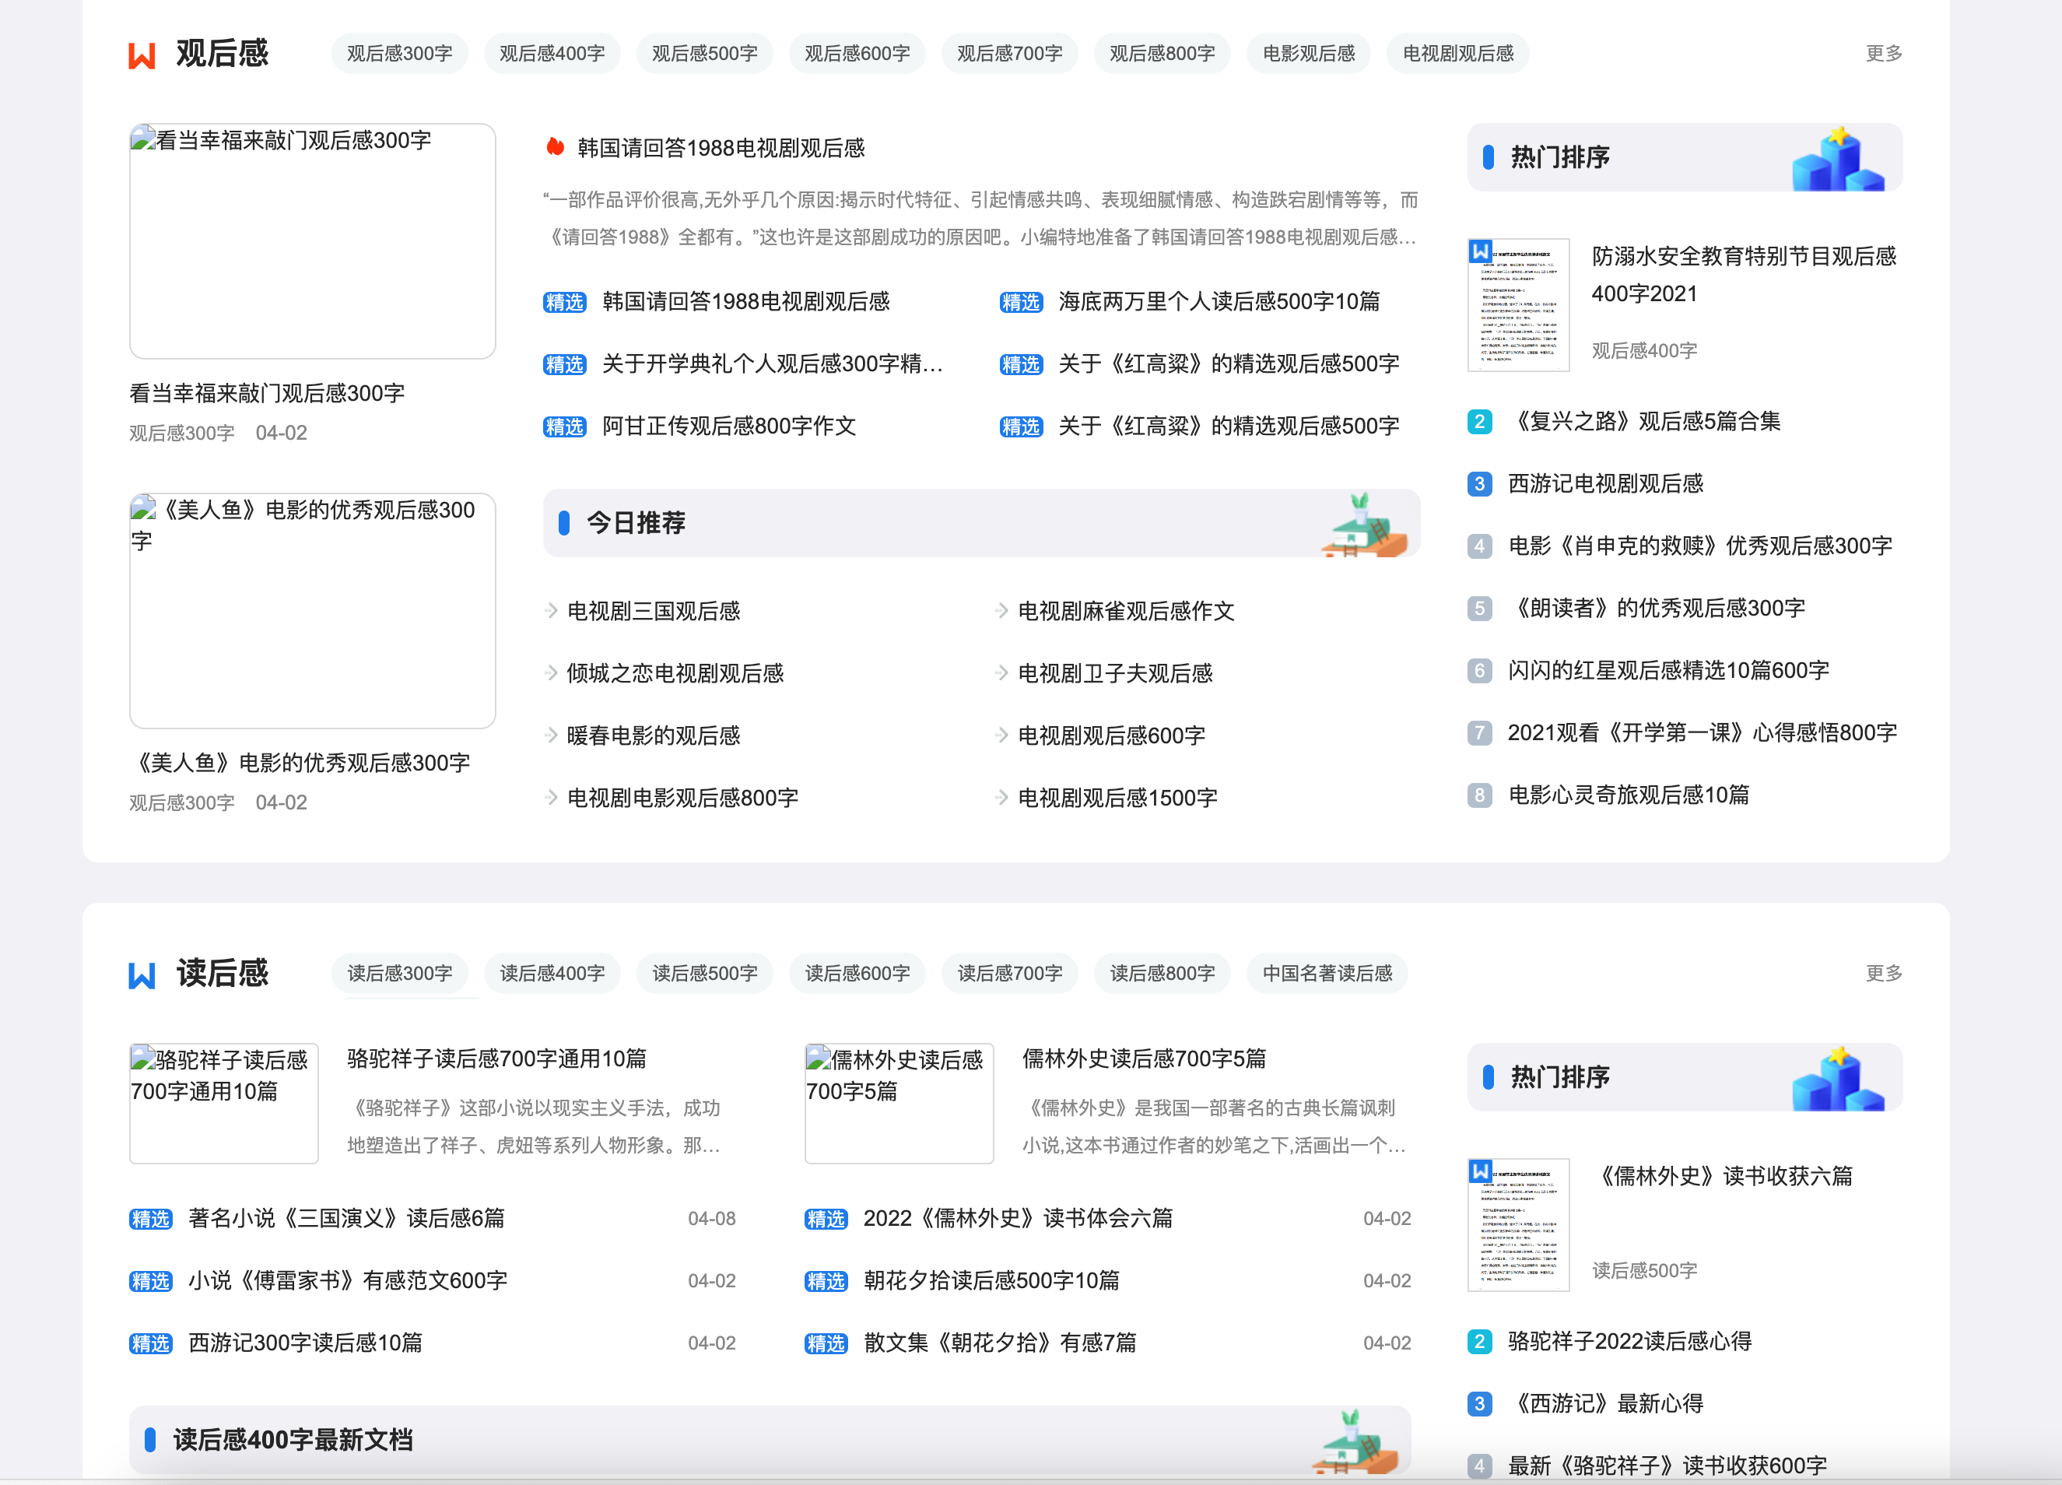The image size is (2062, 1485).
Task: Click the red W logo beside 观后感
Action: [x=142, y=54]
